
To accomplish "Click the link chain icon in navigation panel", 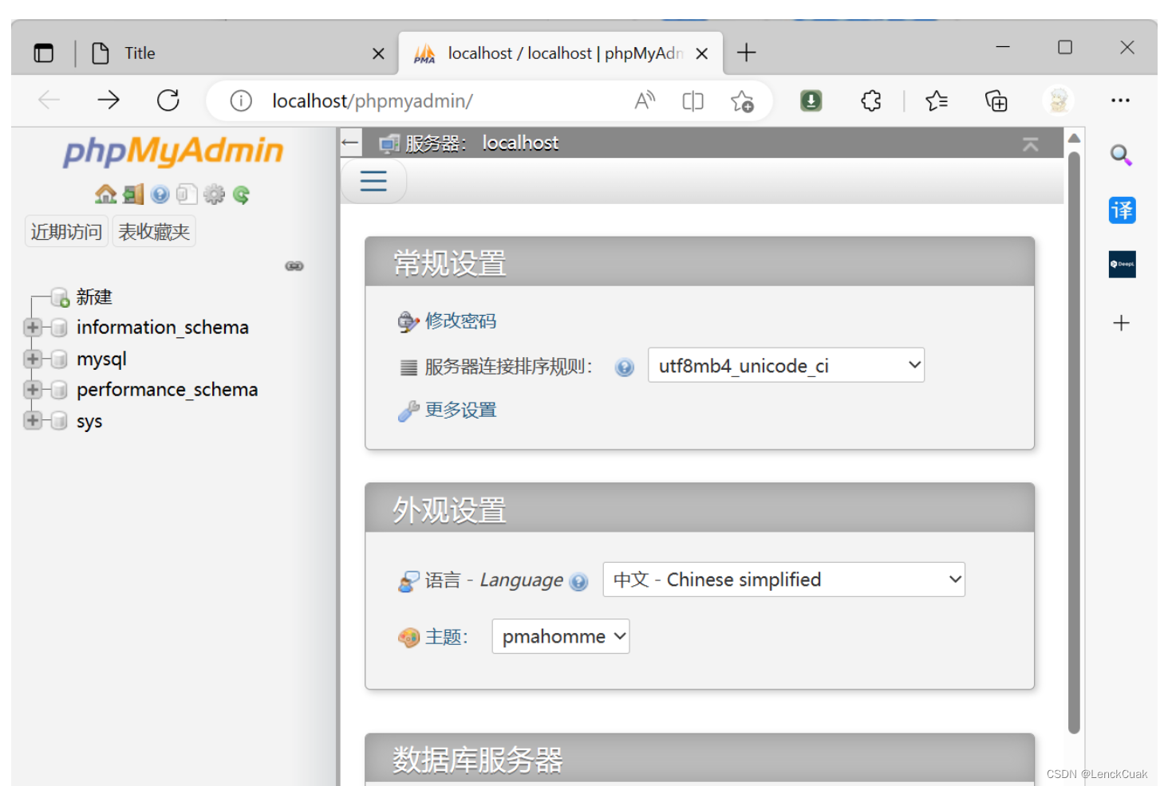I will (294, 265).
